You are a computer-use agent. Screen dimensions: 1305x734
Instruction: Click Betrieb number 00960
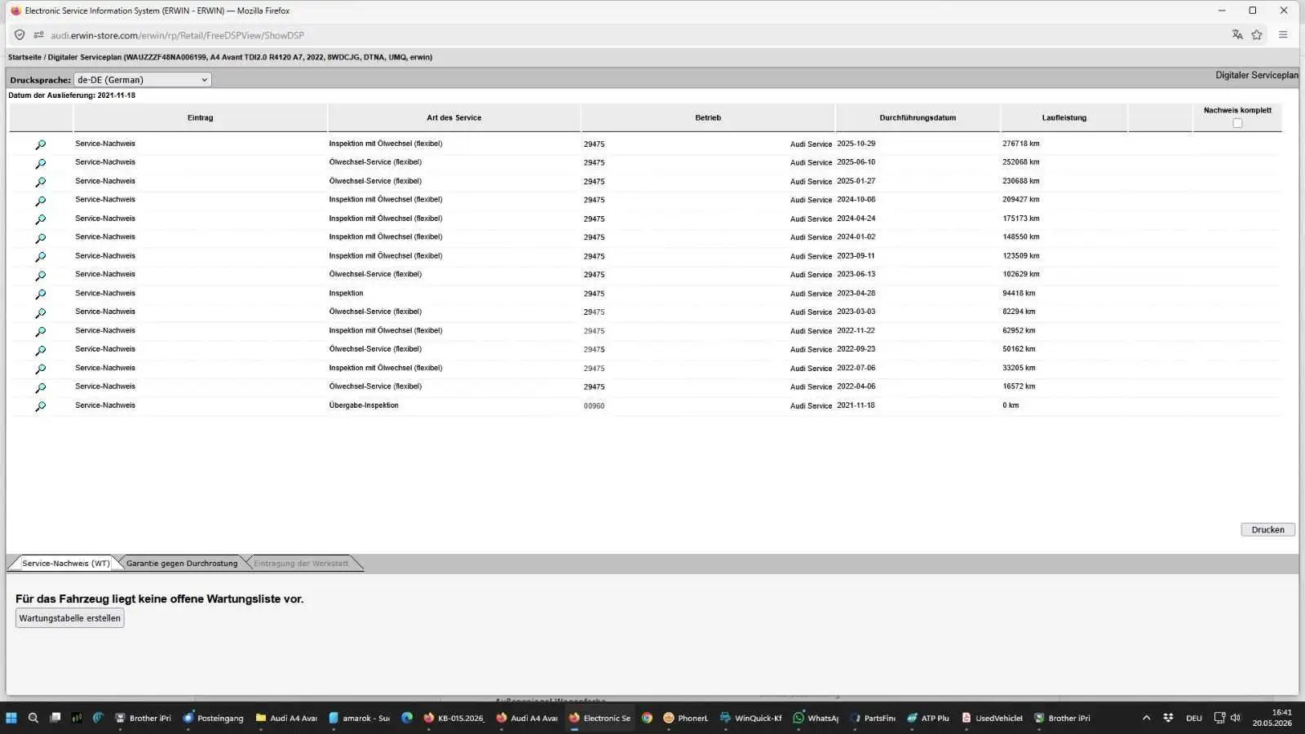[x=594, y=406]
